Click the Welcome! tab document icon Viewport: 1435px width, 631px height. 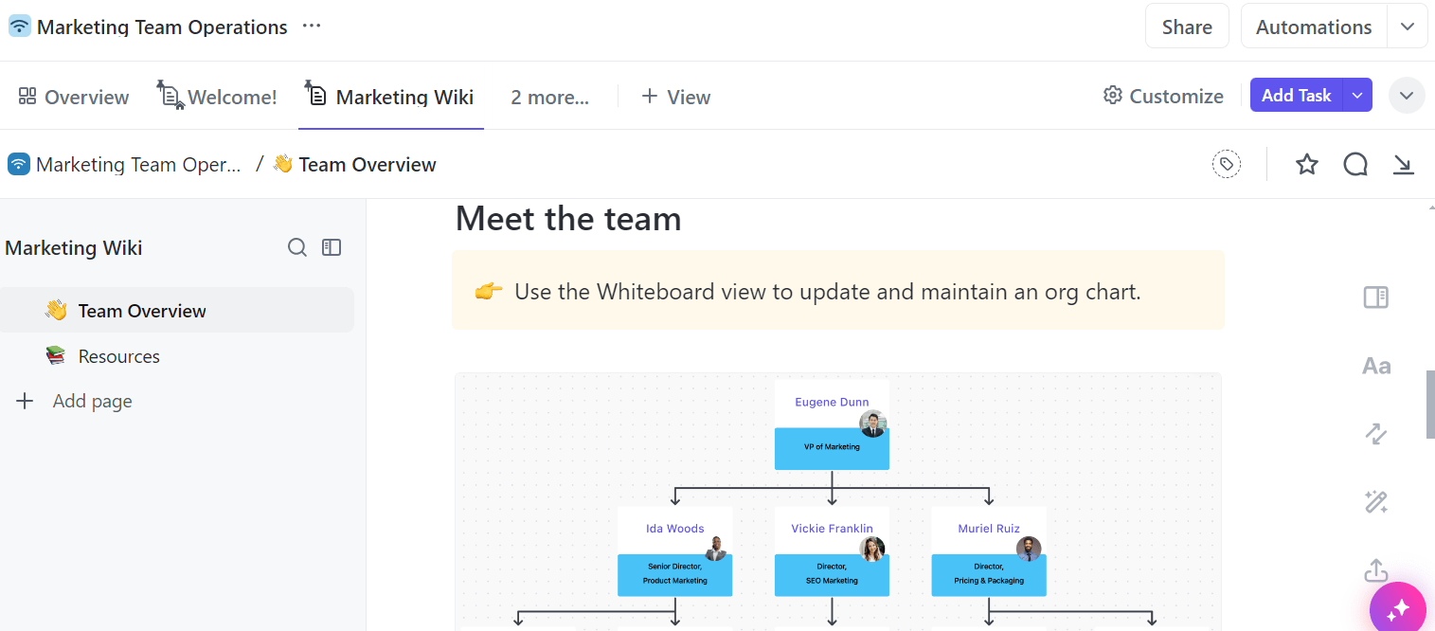click(x=170, y=94)
